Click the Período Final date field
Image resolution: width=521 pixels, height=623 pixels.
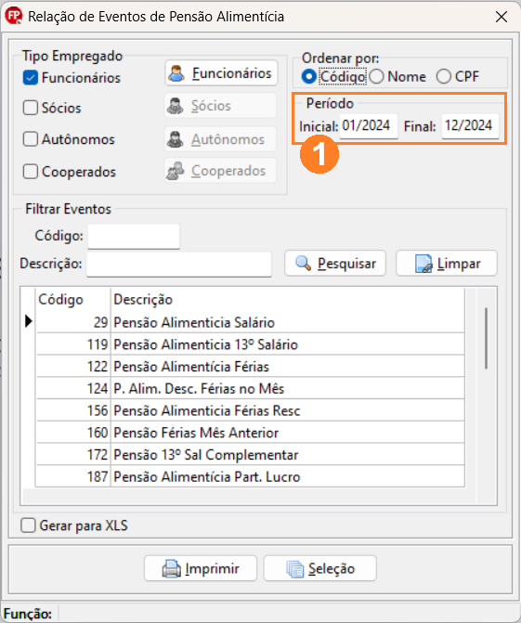470,126
